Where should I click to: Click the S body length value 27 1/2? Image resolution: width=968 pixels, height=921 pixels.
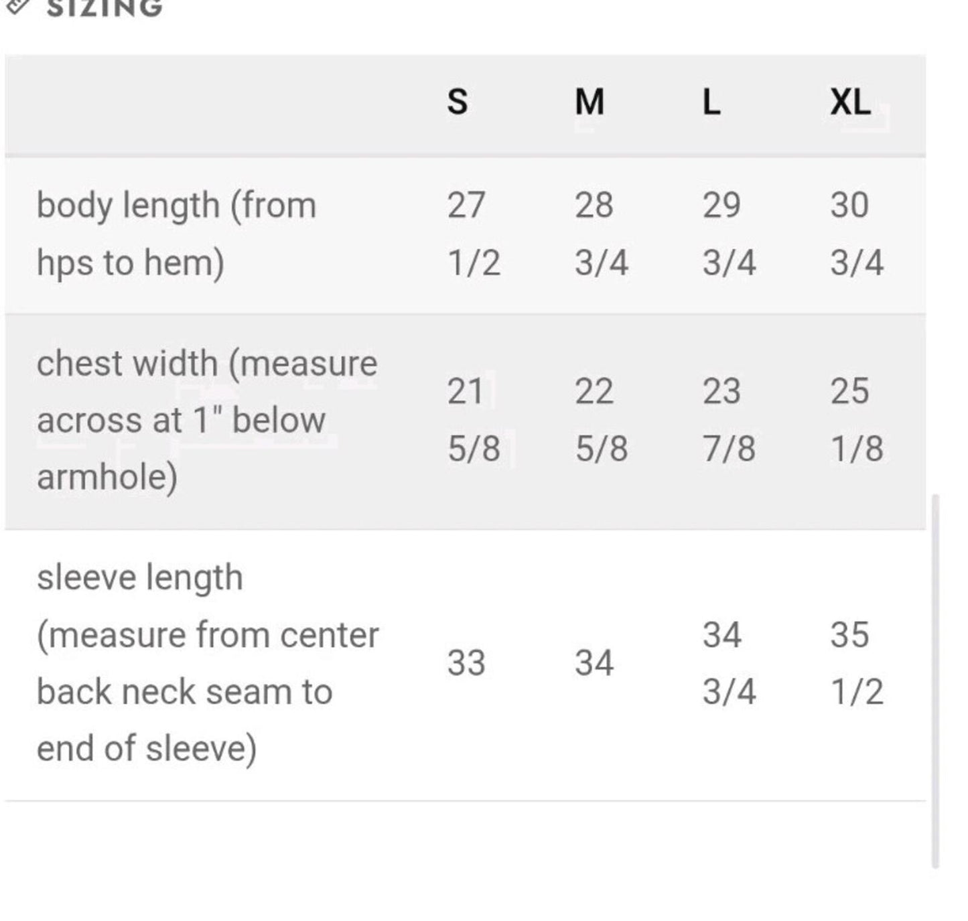pyautogui.click(x=474, y=234)
